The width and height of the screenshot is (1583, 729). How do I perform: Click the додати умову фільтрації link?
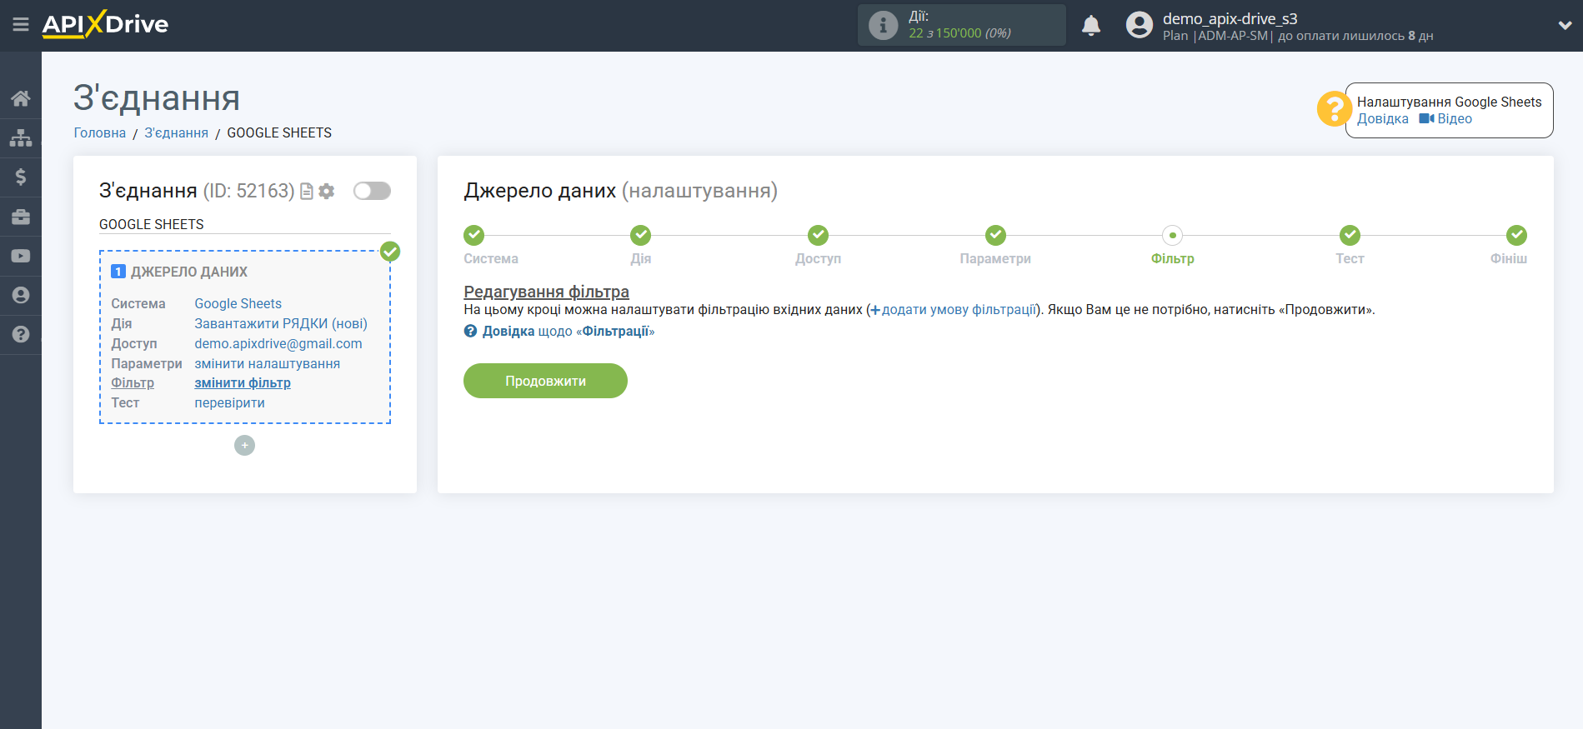(x=958, y=310)
